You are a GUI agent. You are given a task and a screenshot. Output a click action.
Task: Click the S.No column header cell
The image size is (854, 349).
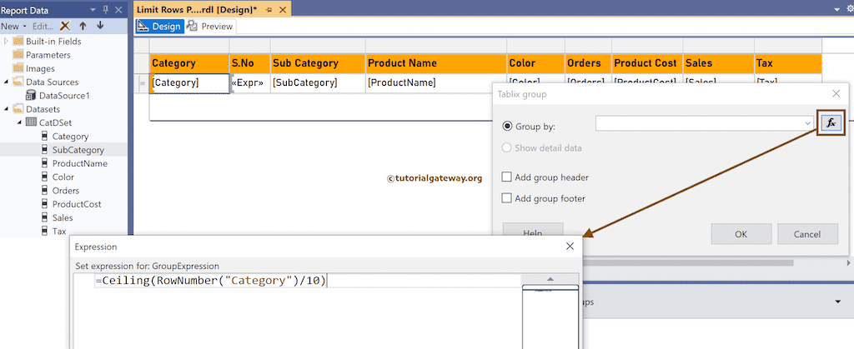tap(249, 63)
